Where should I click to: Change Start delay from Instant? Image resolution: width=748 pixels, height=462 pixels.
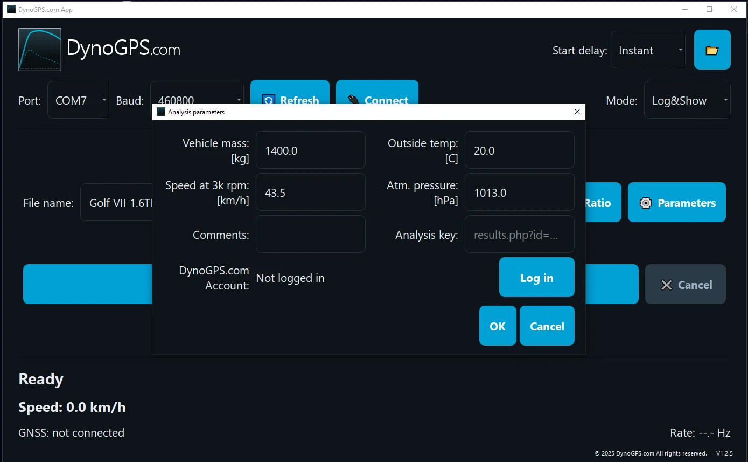(x=647, y=50)
